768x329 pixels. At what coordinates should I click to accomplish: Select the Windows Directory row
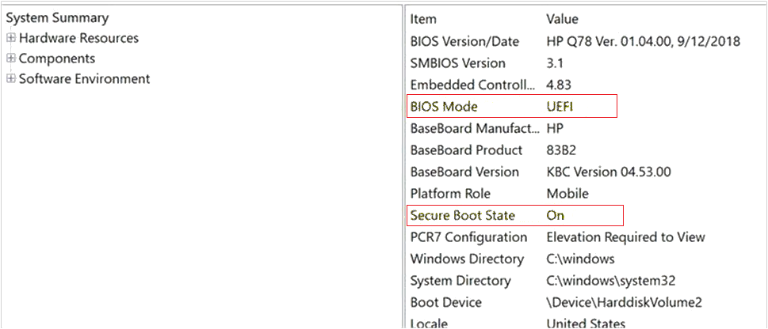467,259
